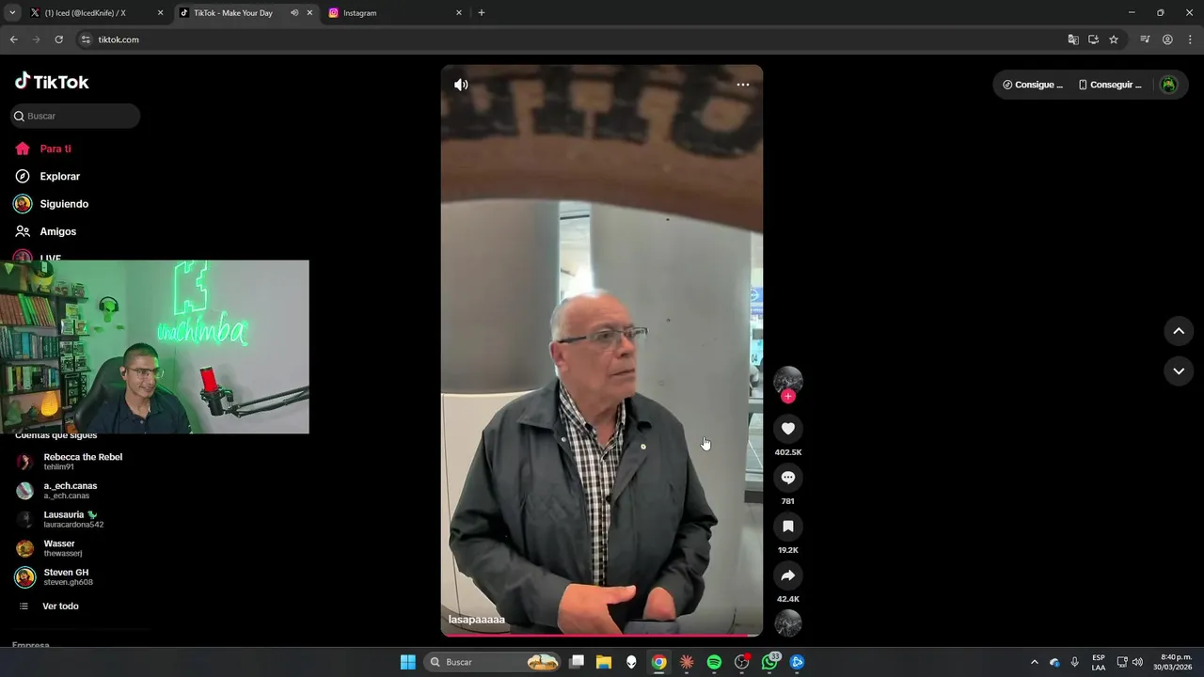Open the video's three-dot options menu
This screenshot has width=1204, height=677.
743,85
